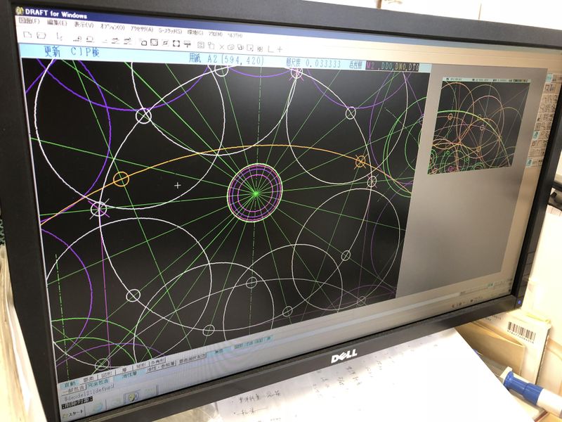Viewport: 562px width, 422px height.
Task: Click the 用紙 A2 paper size field
Action: tap(226, 61)
